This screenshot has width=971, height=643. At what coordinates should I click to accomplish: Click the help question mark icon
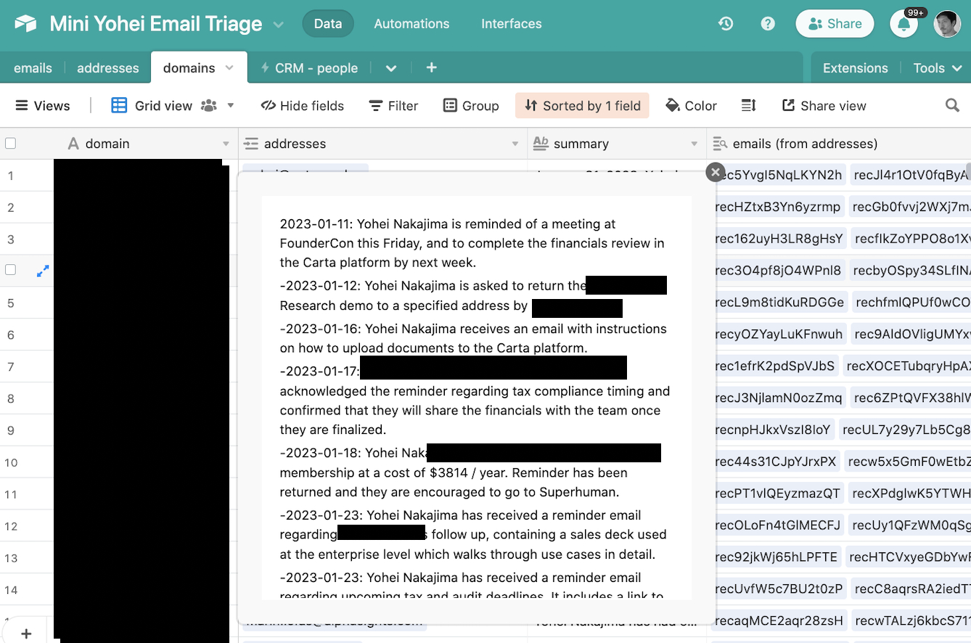tap(768, 24)
